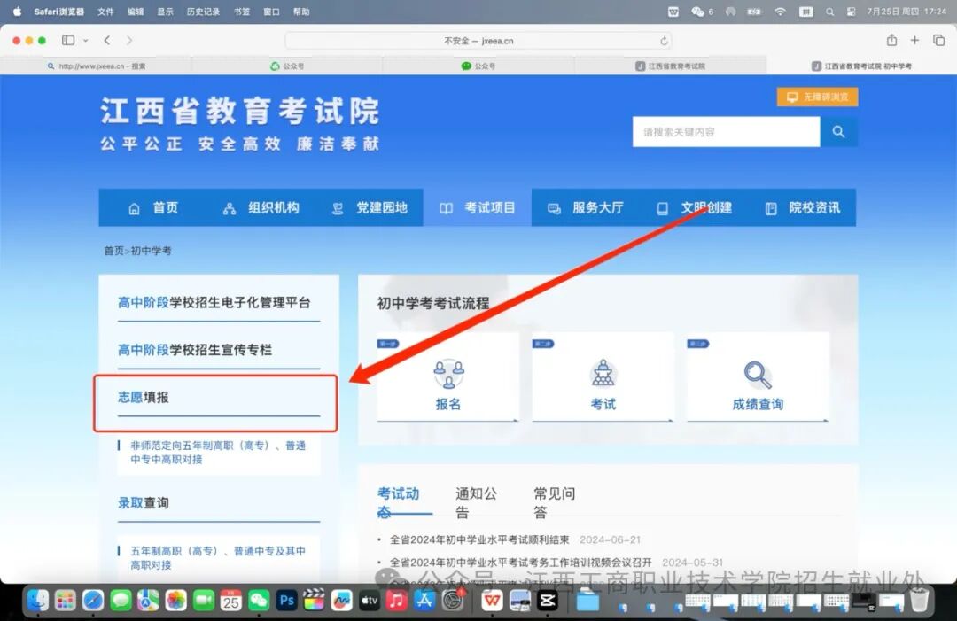
Task: Click the book icon beside 考试项目
Action: [x=445, y=207]
